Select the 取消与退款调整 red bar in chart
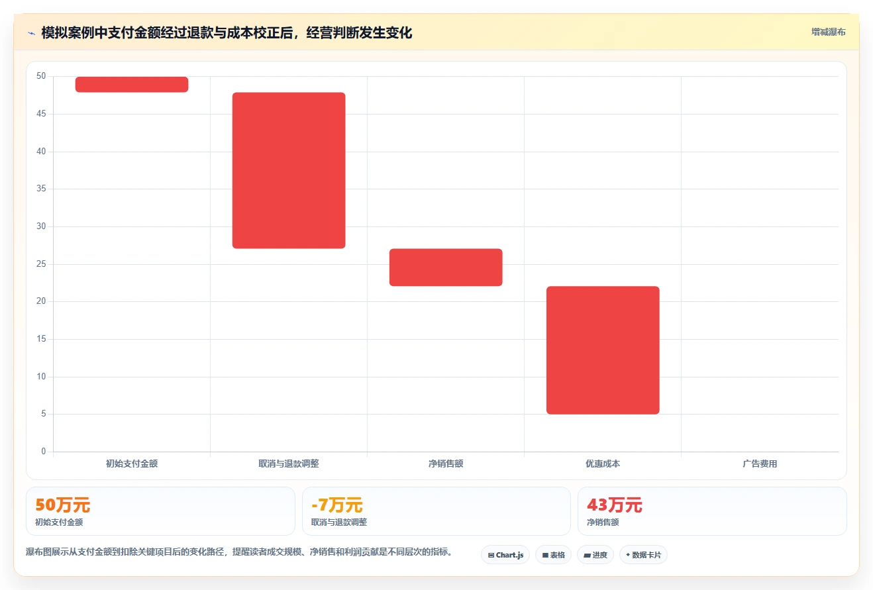Image resolution: width=873 pixels, height=590 pixels. coord(289,170)
